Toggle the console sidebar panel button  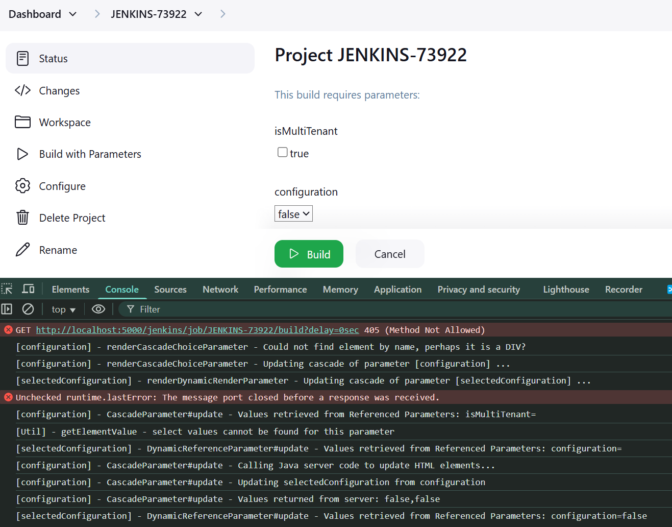pos(7,309)
